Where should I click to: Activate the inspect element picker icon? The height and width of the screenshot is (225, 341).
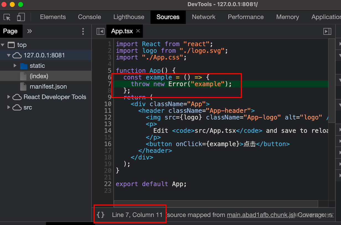coord(7,17)
